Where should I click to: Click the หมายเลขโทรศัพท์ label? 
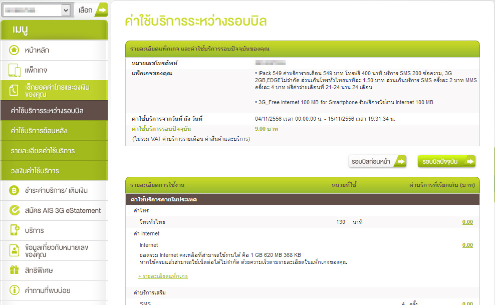[x=155, y=63]
